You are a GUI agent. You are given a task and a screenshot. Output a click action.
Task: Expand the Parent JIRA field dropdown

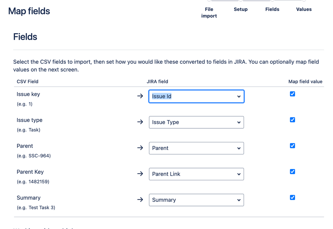(196, 148)
